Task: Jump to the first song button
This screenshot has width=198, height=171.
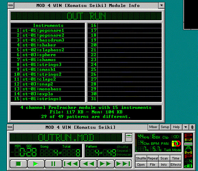Action: (x=71, y=164)
